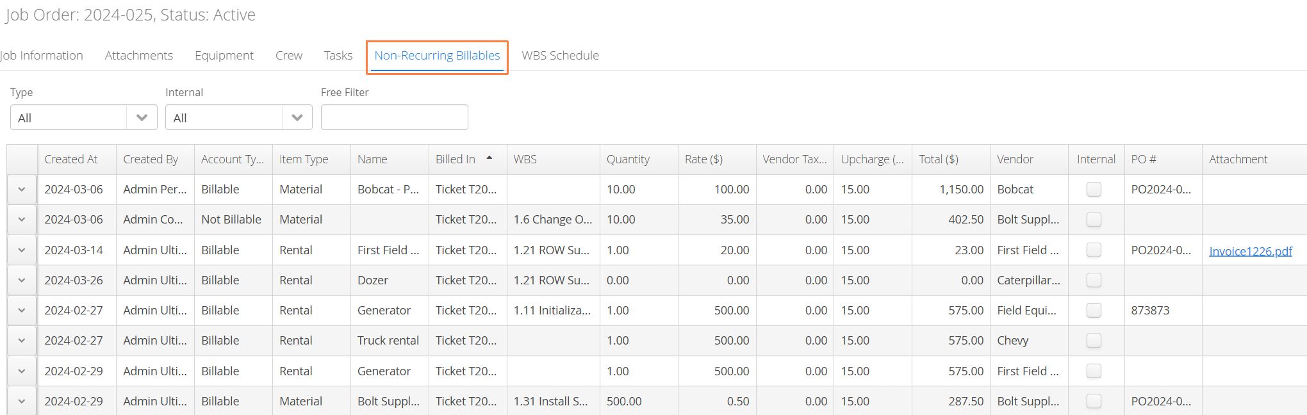The width and height of the screenshot is (1307, 415).
Task: Switch to the Attachments tab
Action: tap(139, 56)
